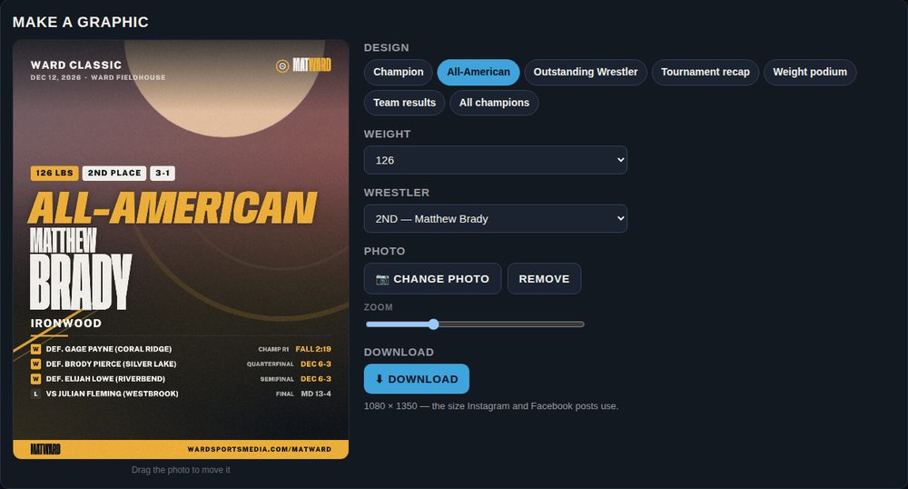Click the camera icon on Change Photo

(x=382, y=279)
